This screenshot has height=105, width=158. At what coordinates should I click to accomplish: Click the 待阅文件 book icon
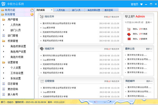click(42, 49)
